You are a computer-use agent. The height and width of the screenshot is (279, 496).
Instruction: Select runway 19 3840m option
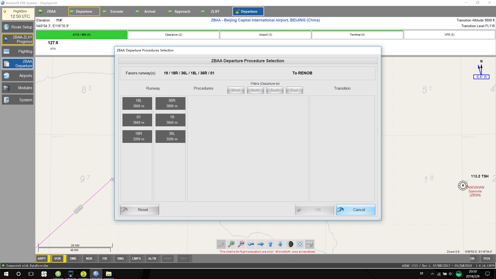tap(171, 119)
